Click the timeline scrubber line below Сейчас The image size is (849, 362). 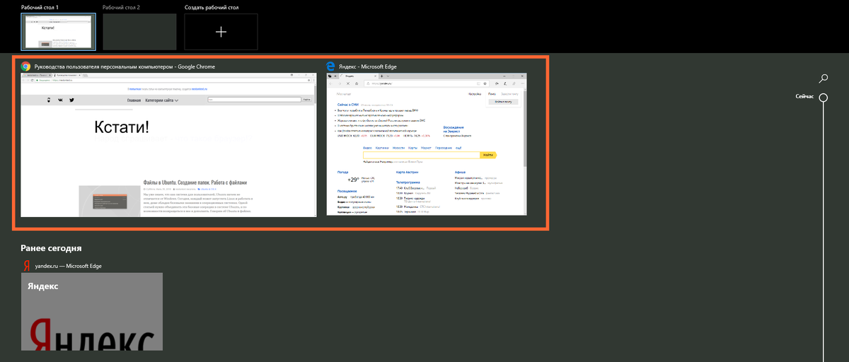824,232
